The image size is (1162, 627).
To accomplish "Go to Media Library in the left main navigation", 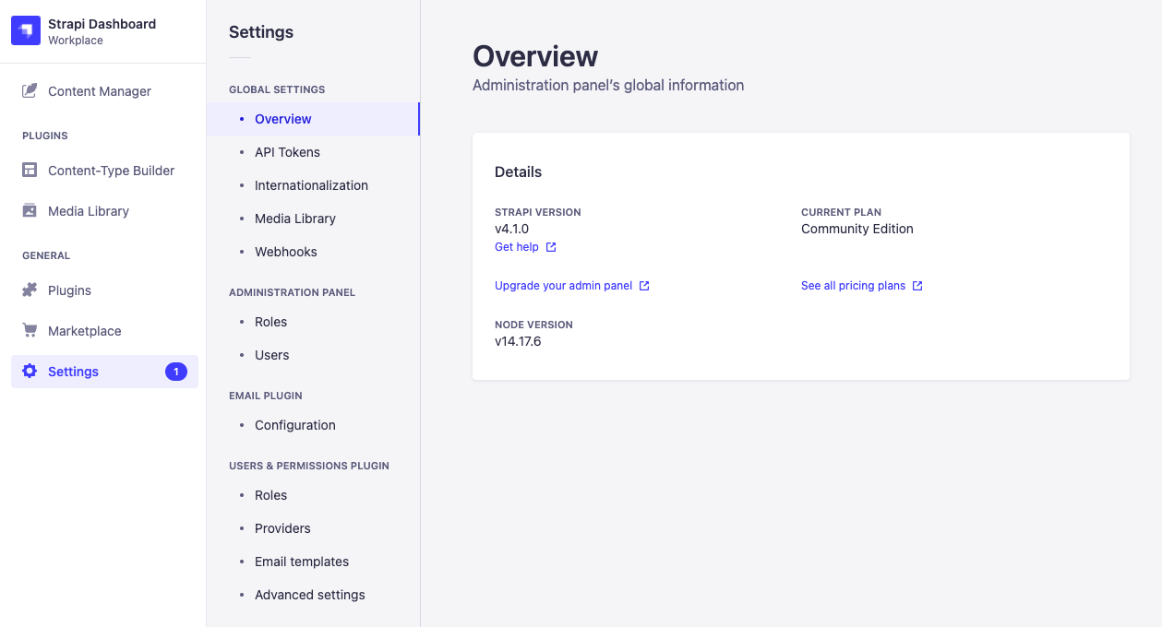I will point(104,211).
